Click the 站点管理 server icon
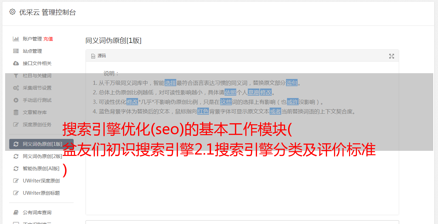Image resolution: width=438 pixels, height=224 pixels. pyautogui.click(x=16, y=51)
